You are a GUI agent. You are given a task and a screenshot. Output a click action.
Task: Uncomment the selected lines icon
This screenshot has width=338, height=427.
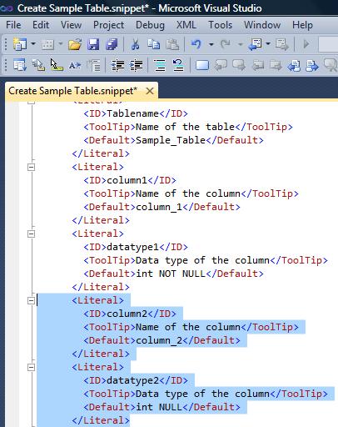point(178,66)
